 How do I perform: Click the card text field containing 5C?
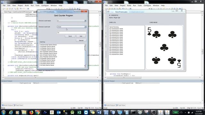[x=71, y=33]
